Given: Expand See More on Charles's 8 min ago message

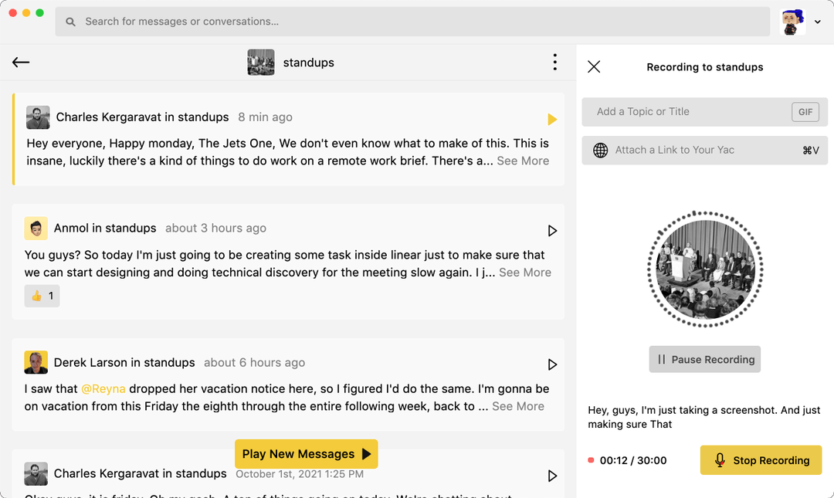Looking at the screenshot, I should [x=523, y=161].
